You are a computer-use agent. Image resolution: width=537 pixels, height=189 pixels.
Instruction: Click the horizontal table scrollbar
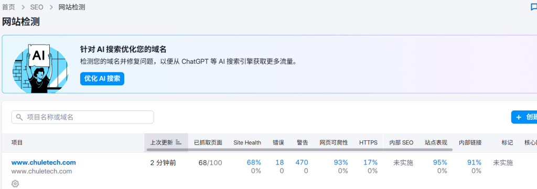pyautogui.click(x=299, y=149)
